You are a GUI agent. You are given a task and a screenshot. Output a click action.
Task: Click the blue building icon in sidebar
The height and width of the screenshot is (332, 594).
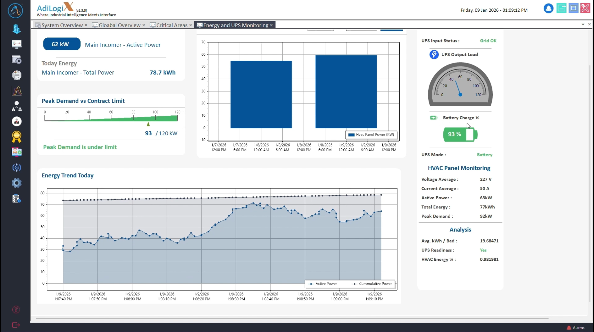[x=16, y=29]
